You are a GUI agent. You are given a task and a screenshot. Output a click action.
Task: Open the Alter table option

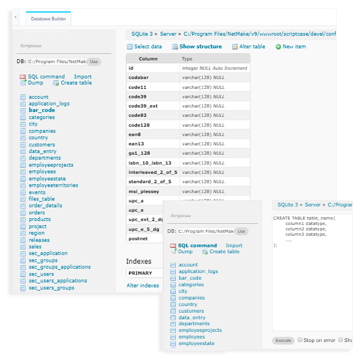(x=253, y=47)
